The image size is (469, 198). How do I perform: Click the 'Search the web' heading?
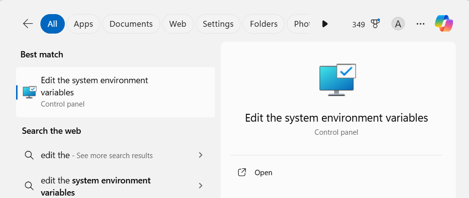tap(52, 131)
